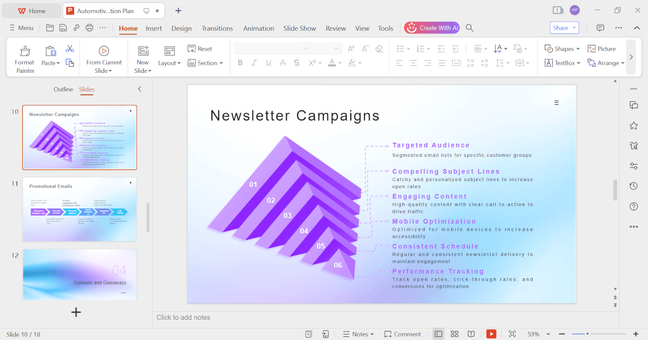Open the search magnifier icon
The height and width of the screenshot is (340, 648).
[470, 28]
